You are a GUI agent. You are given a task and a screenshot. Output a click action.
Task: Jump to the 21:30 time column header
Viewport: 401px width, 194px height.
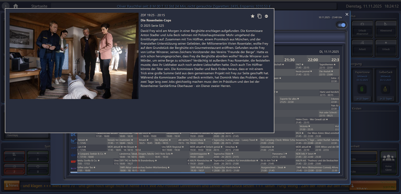coord(289,60)
